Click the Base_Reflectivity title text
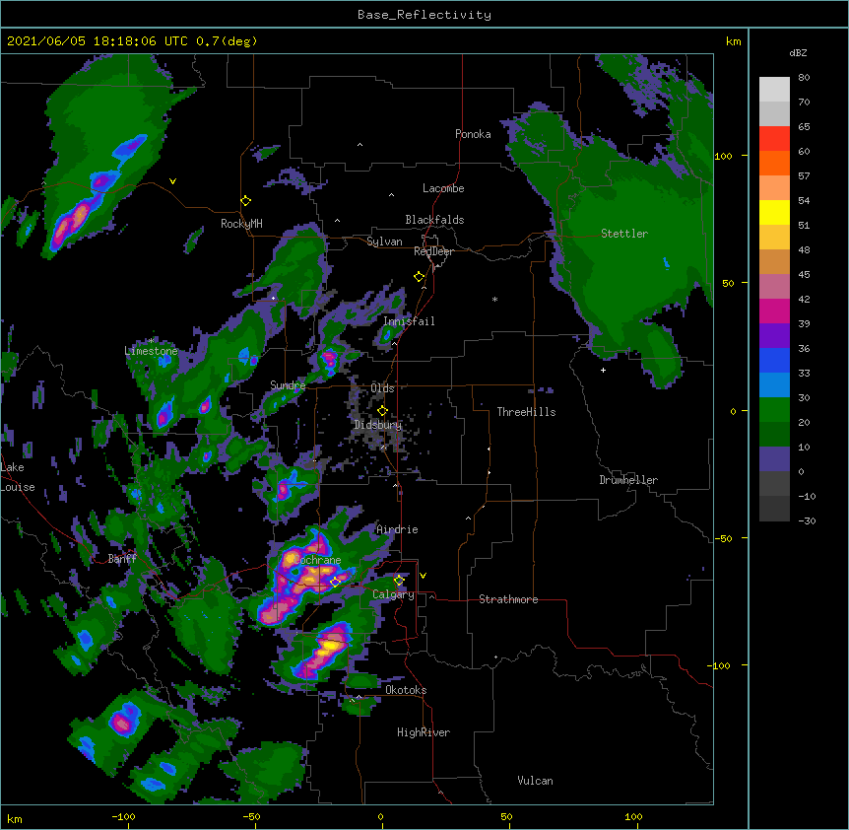Screen dimensions: 849x830 tap(424, 15)
